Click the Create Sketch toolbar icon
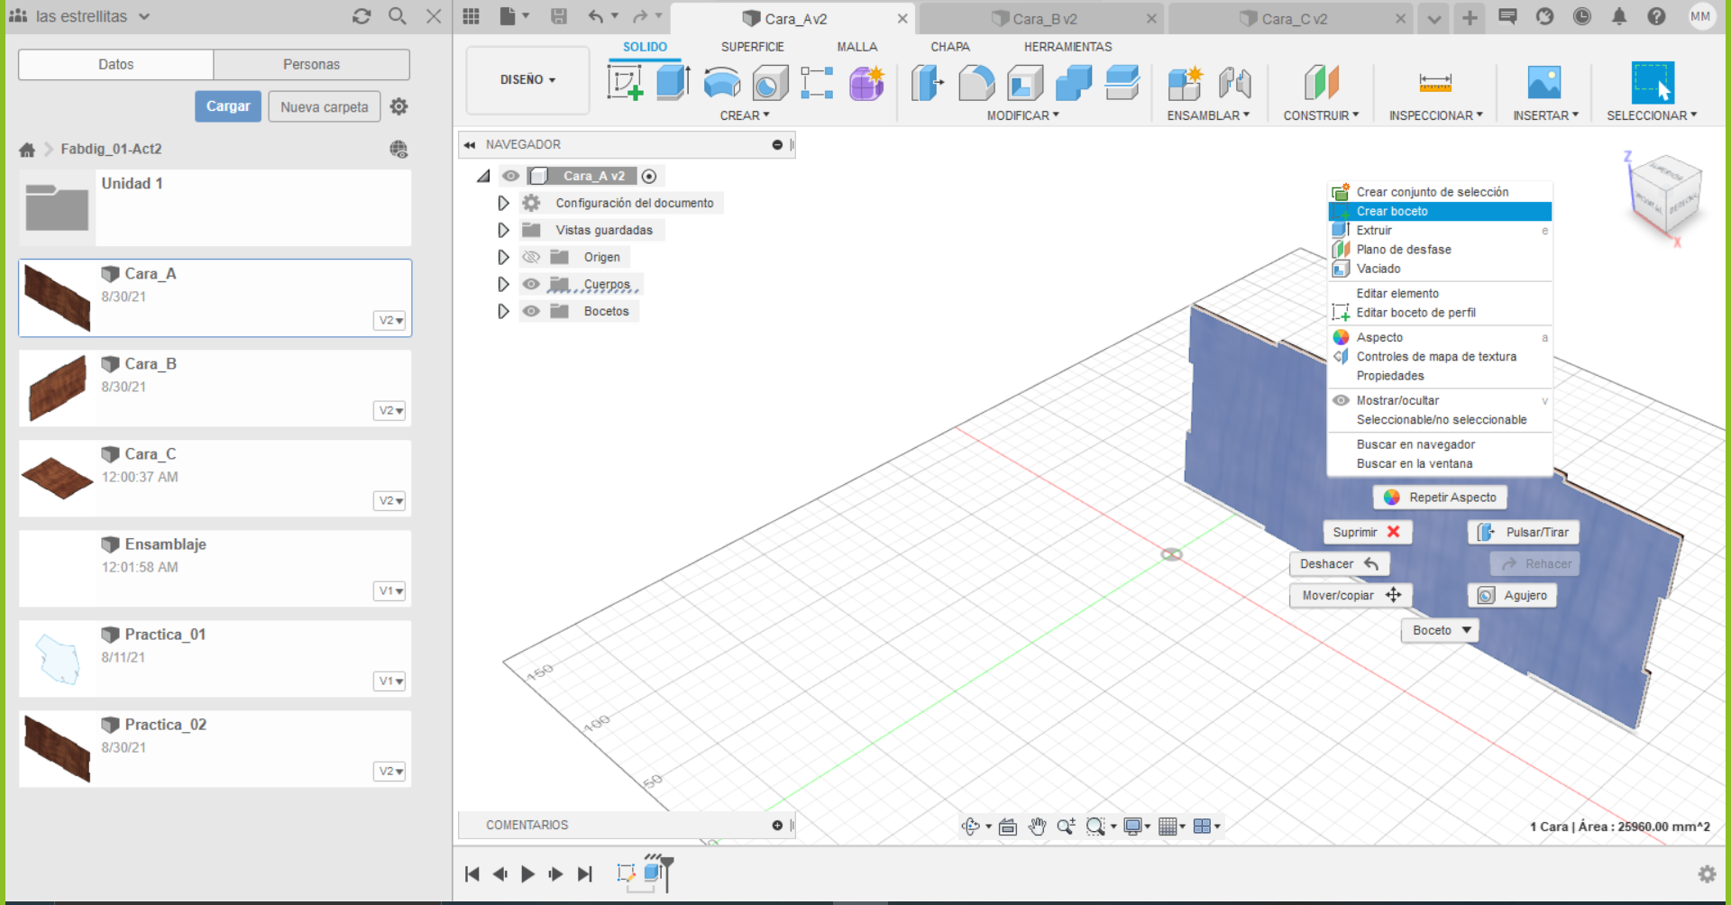 click(x=624, y=83)
